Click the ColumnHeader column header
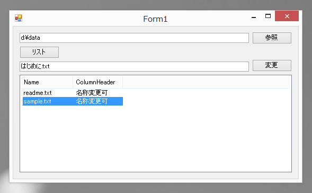This screenshot has height=193, width=312. tap(97, 82)
